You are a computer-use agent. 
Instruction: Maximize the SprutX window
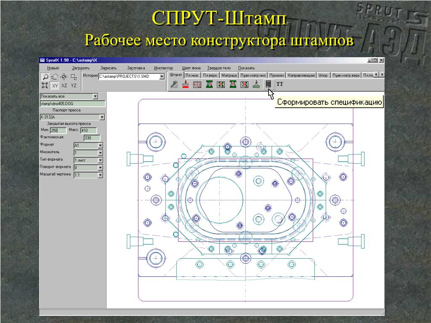pos(375,60)
